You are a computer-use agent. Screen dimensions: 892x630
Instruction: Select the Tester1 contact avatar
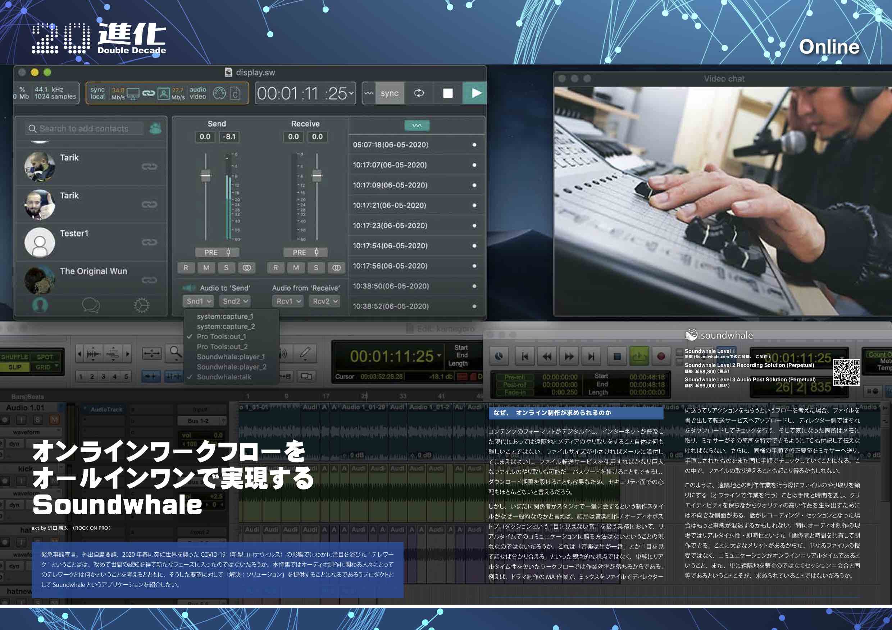(40, 242)
